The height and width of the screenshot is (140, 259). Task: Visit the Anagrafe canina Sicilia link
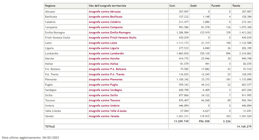coord(103,95)
